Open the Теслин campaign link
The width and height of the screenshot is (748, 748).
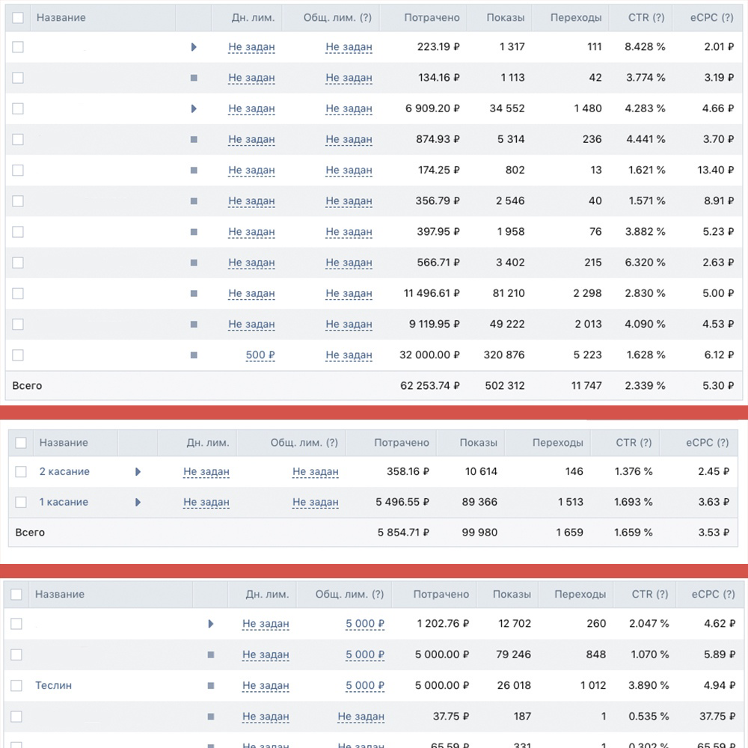pyautogui.click(x=53, y=685)
